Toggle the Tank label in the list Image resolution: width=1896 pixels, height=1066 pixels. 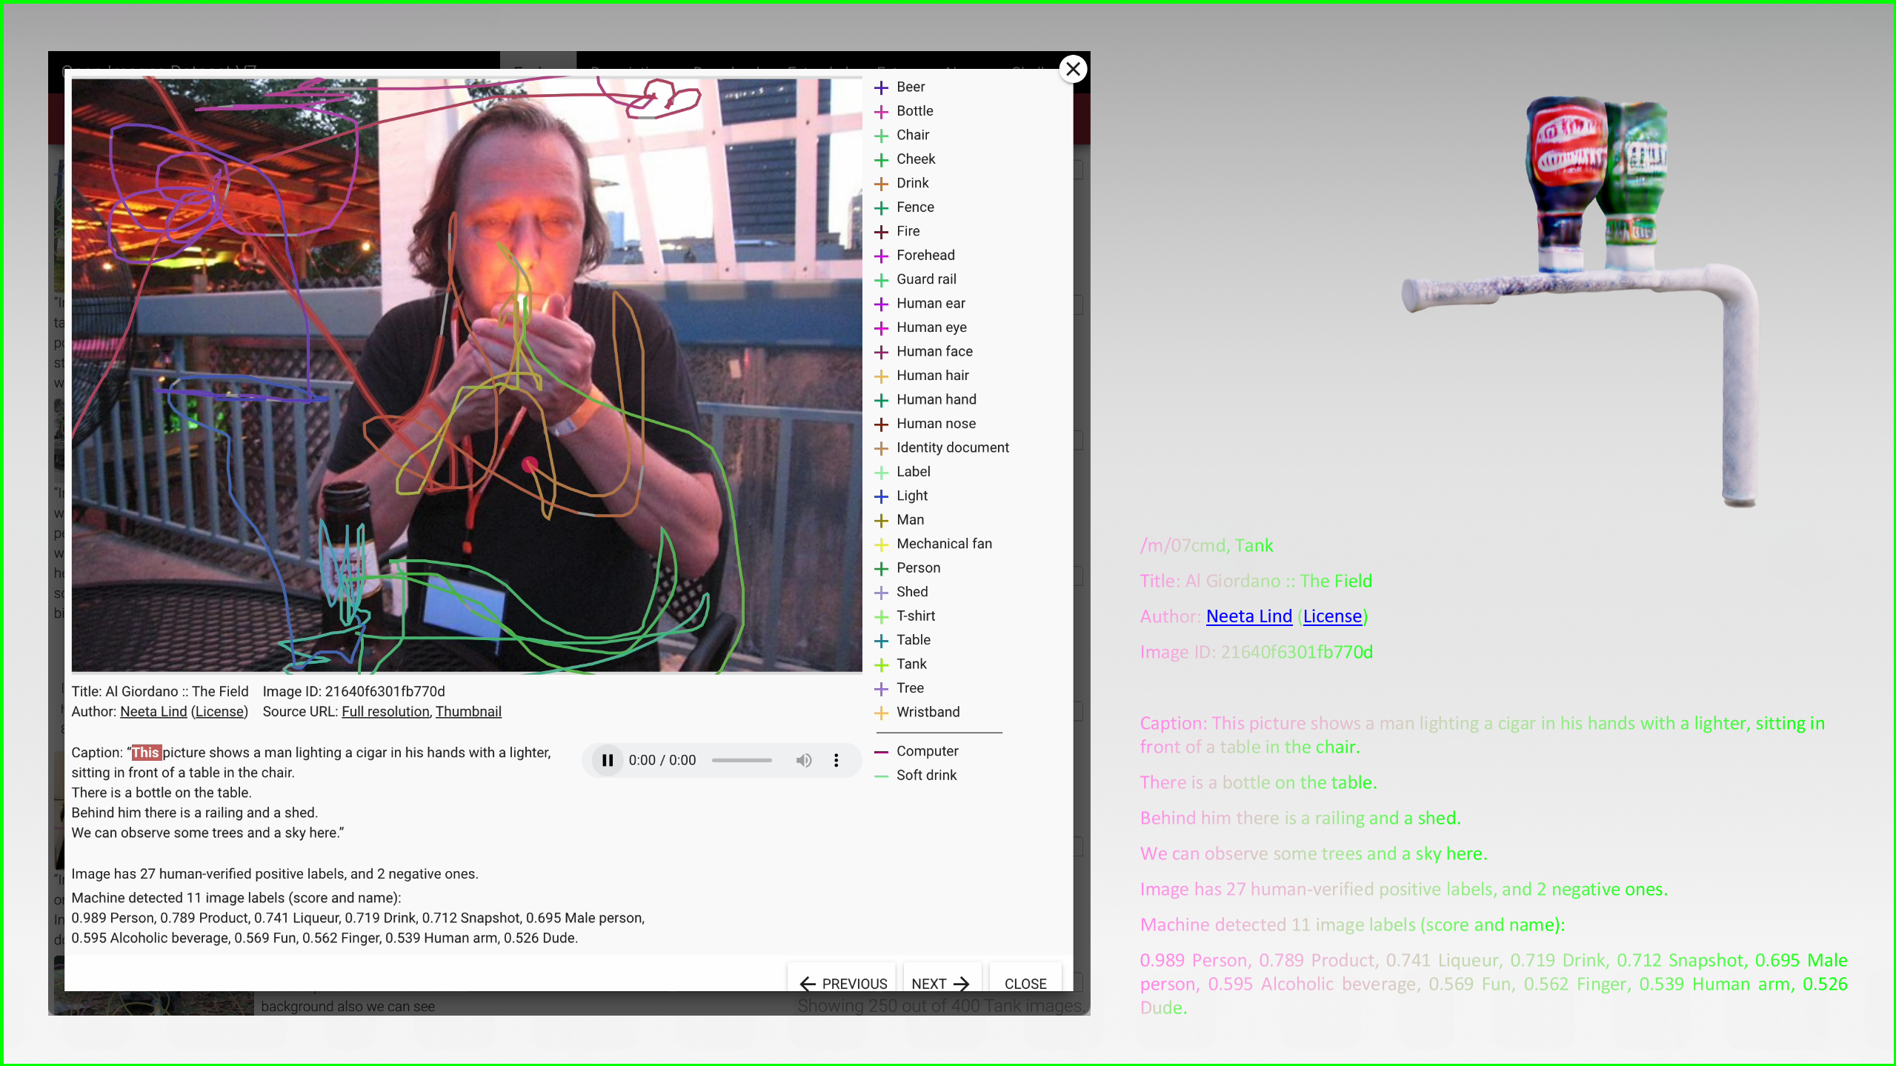tap(911, 664)
